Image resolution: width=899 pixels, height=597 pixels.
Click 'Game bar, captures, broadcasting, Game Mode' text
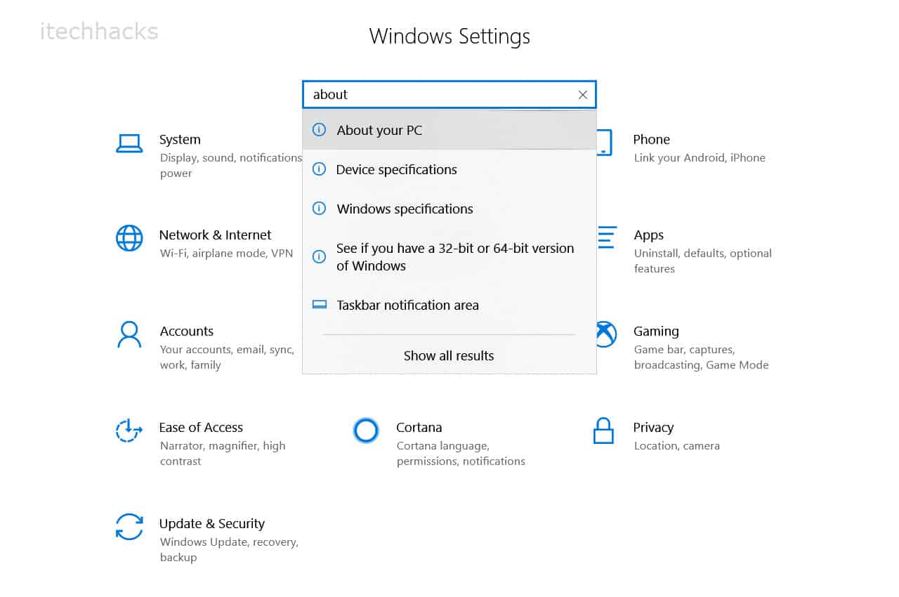pyautogui.click(x=701, y=357)
